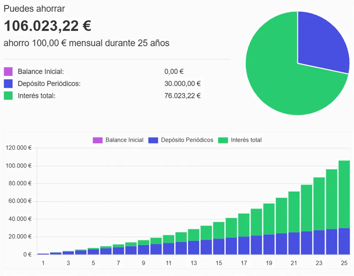Image resolution: width=354 pixels, height=276 pixels.
Task: Click green Interés total swatch in summary
Action: tap(8, 96)
